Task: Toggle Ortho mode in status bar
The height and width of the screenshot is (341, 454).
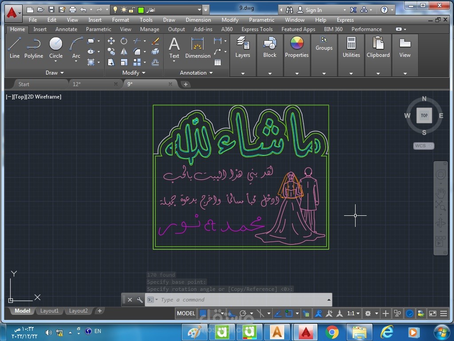Action: [x=232, y=313]
